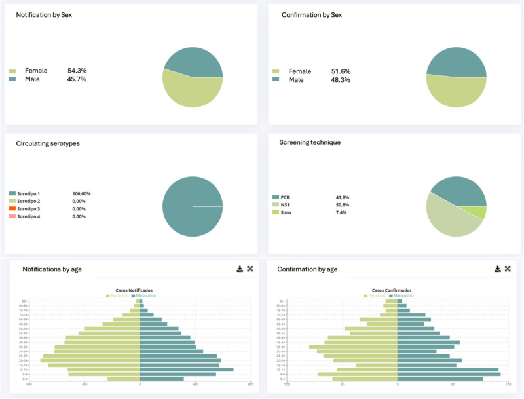This screenshot has height=399, width=524.
Task: Select Female slice in Confirmation by Sex pie
Action: pyautogui.click(x=456, y=92)
